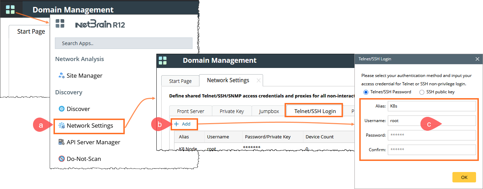The height and width of the screenshot is (189, 483).
Task: Switch to Start Page tab beside Network Settings
Action: (x=180, y=81)
